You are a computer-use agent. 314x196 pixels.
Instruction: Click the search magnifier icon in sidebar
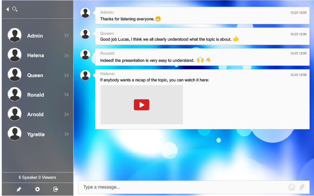coord(15,9)
